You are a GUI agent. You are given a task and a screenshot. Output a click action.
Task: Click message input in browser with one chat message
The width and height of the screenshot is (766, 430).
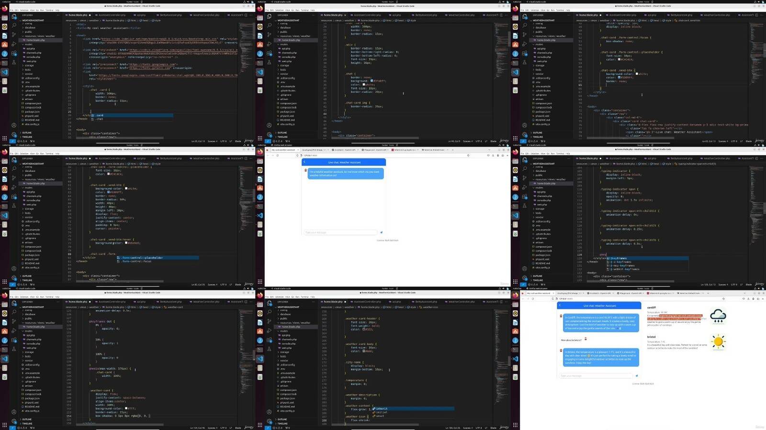coord(340,232)
